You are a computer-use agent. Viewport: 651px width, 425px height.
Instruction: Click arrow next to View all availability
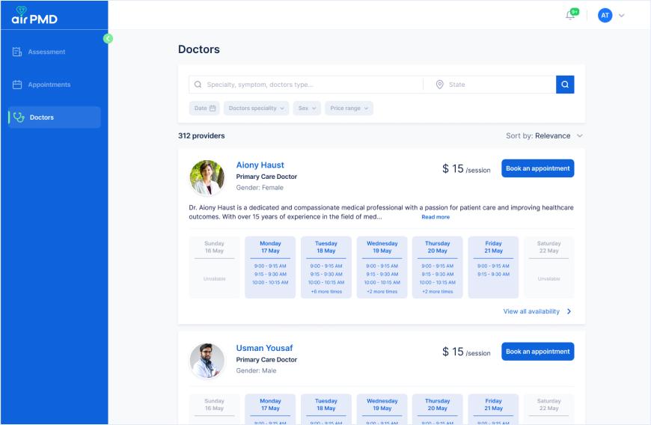tap(569, 311)
